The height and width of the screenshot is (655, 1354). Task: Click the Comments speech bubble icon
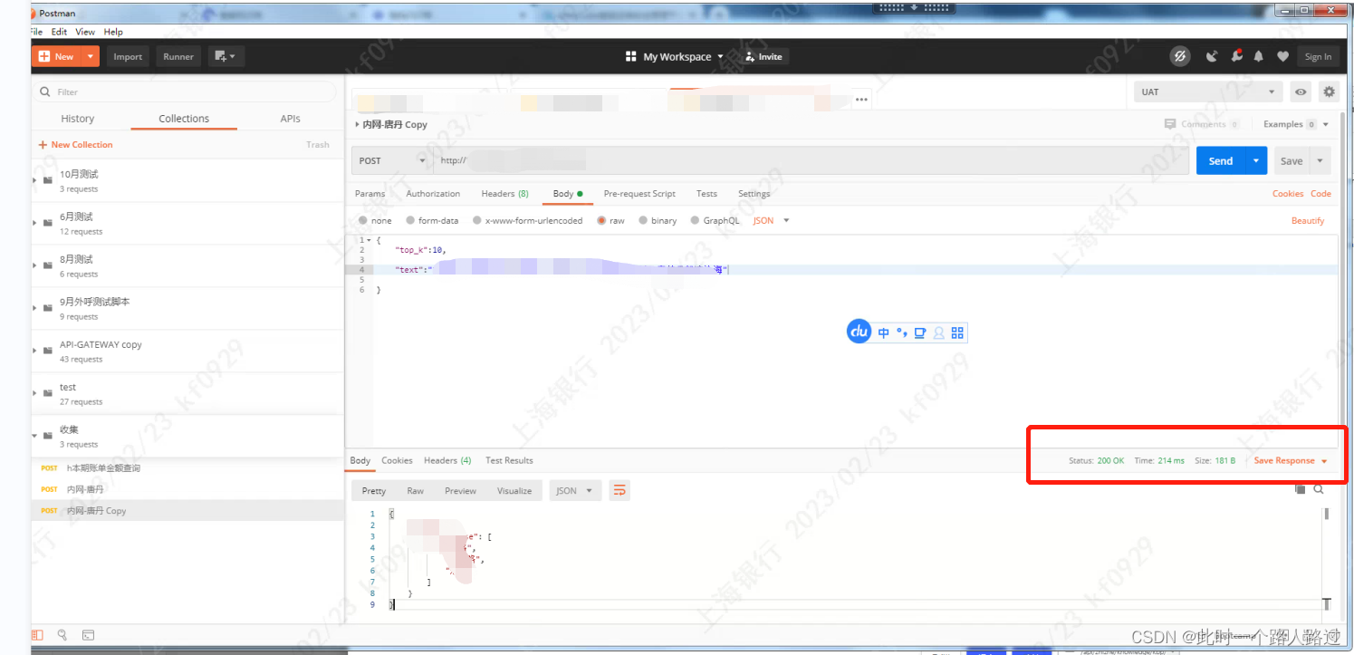pos(1170,124)
